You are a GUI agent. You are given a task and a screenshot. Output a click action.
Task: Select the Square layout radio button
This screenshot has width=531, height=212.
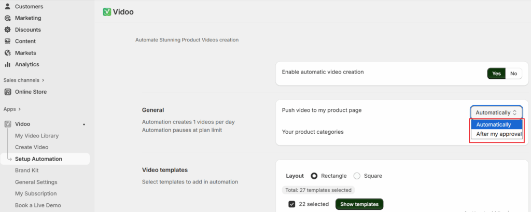pos(357,176)
